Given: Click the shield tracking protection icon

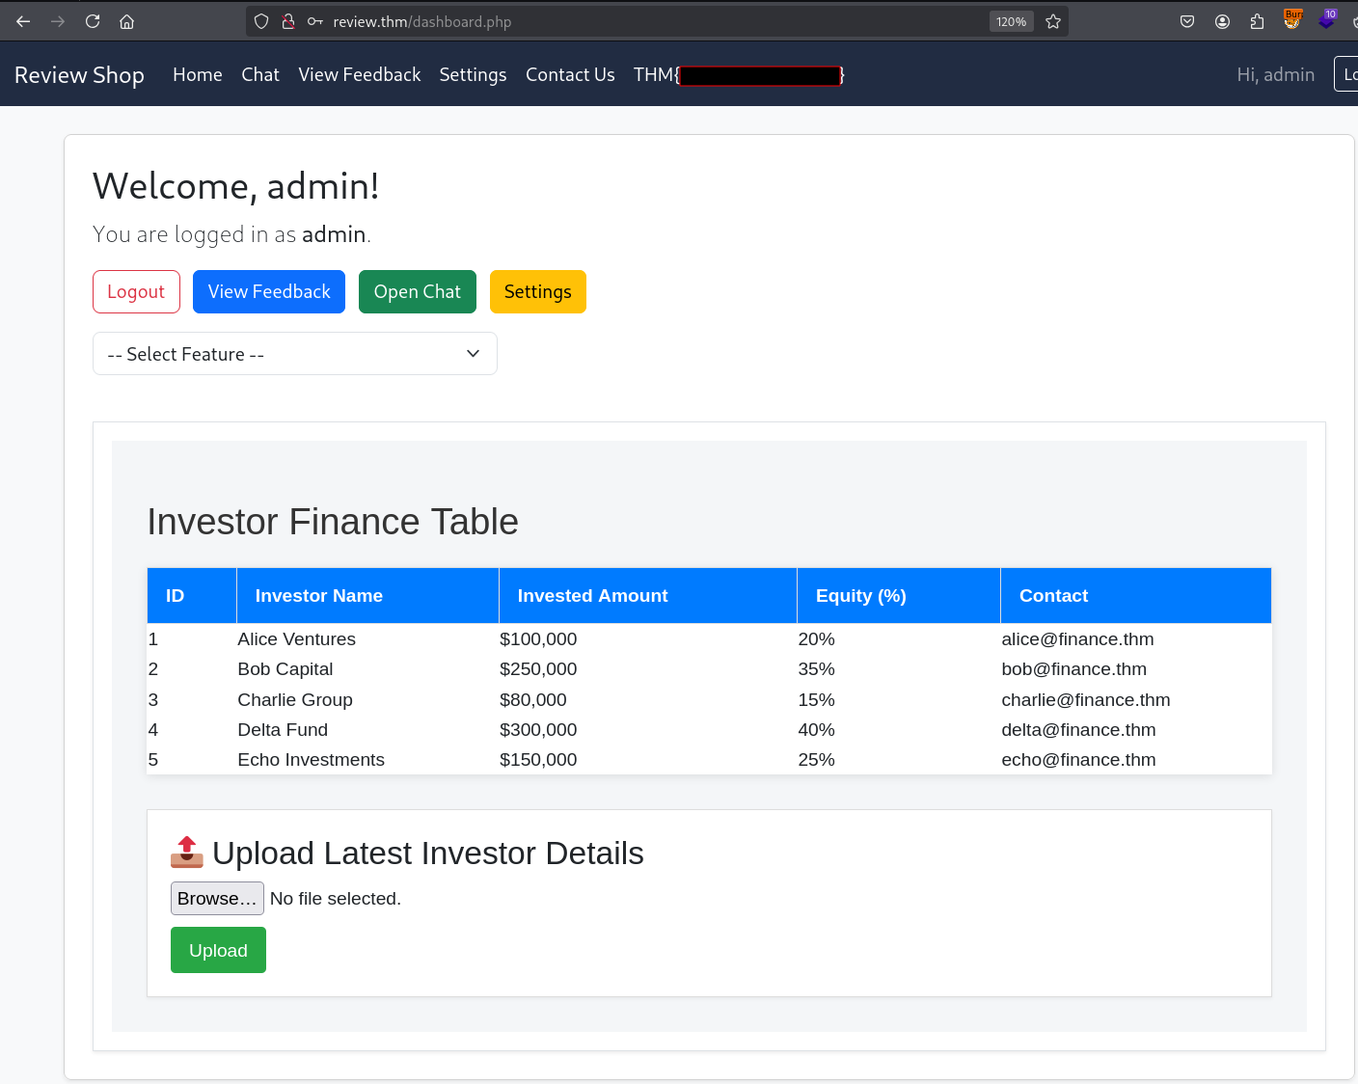Looking at the screenshot, I should pyautogui.click(x=261, y=21).
